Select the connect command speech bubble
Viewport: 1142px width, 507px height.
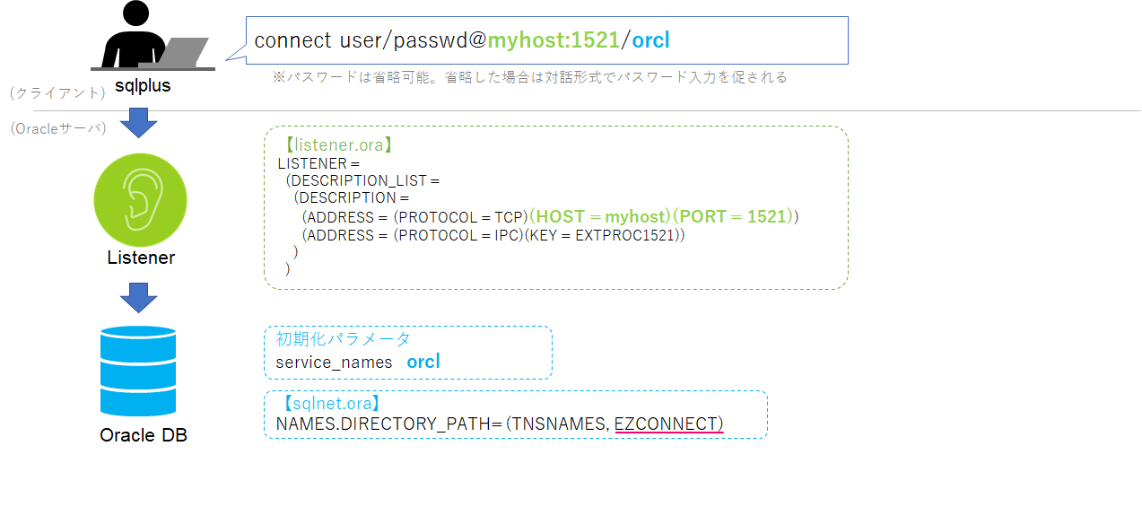tap(538, 40)
